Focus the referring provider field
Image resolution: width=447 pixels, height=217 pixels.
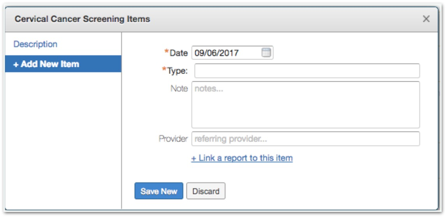click(x=305, y=139)
